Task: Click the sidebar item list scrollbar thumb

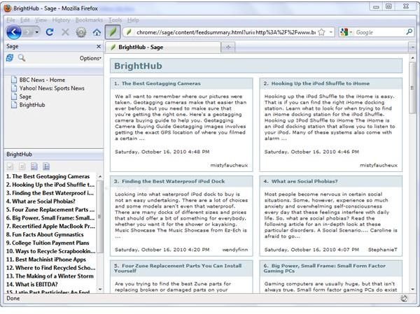Action: pyautogui.click(x=100, y=216)
